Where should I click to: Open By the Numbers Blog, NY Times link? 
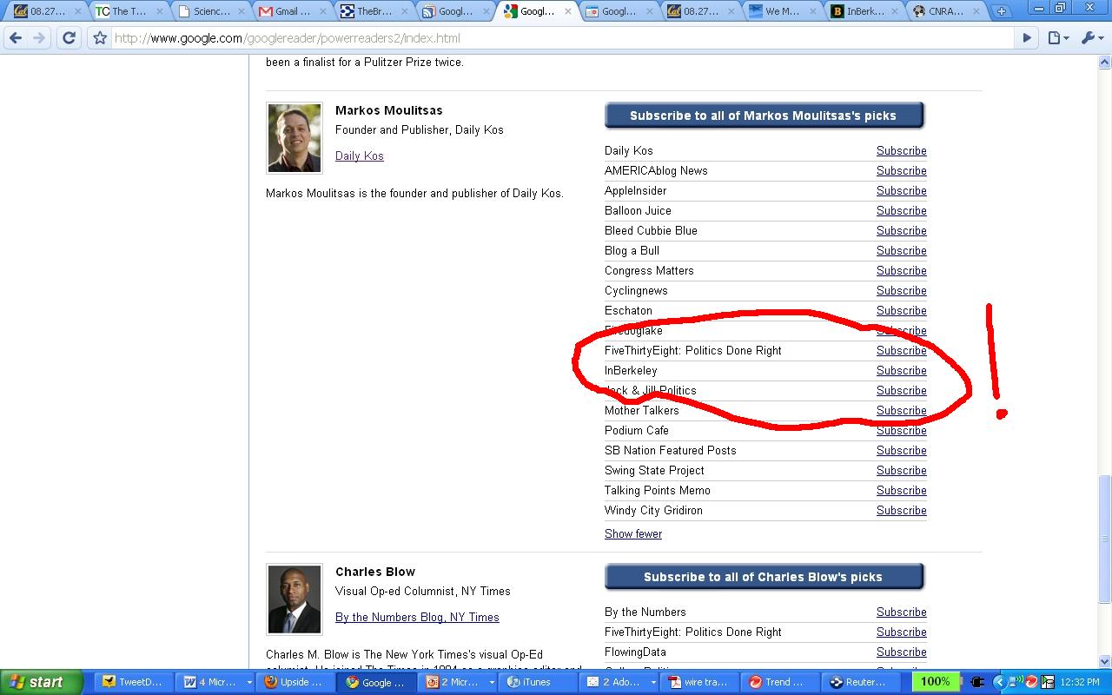[417, 617]
